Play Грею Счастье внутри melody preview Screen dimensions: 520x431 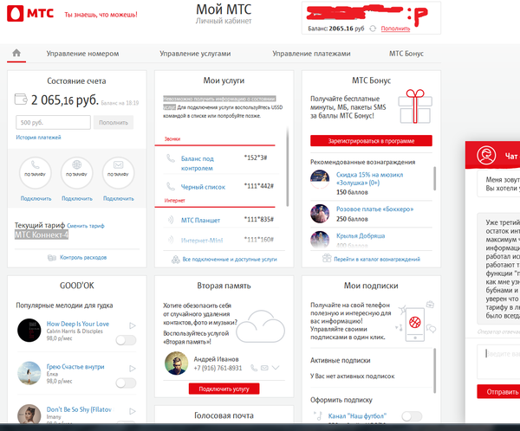point(132,367)
